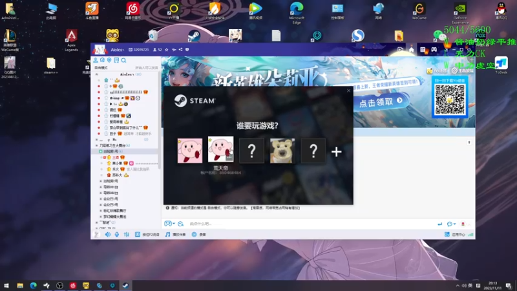
Task: Click the location pin icon in sidebar
Action: pyautogui.click(x=109, y=60)
